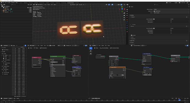Toggle the Use Nodes checkbox in shader editor
Screen dimensions: 190x103
click(50, 46)
